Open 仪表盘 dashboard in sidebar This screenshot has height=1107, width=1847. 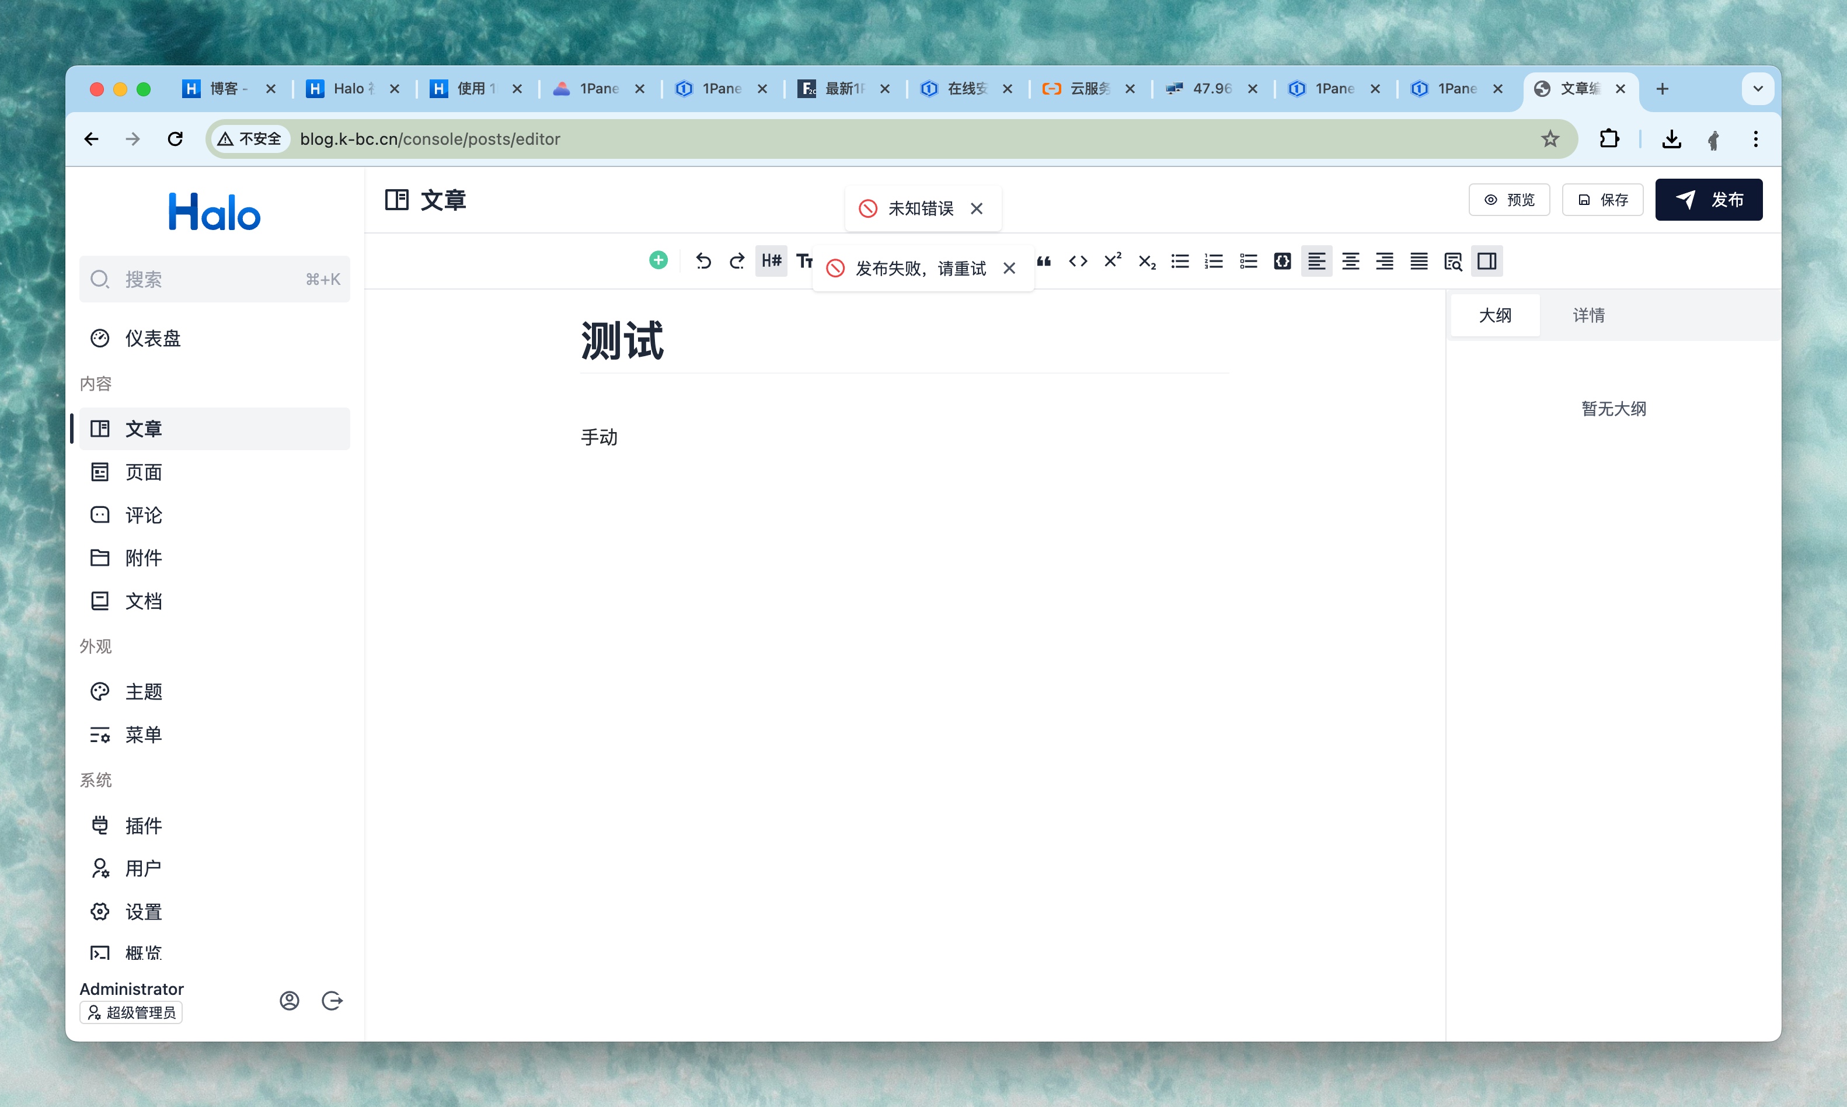point(215,338)
